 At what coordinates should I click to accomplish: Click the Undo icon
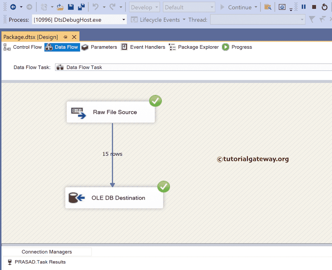(96, 6)
